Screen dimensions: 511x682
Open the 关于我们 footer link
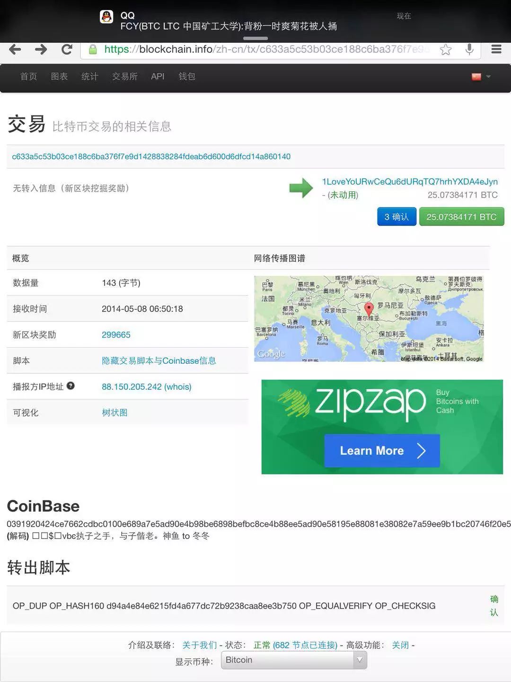(x=199, y=645)
